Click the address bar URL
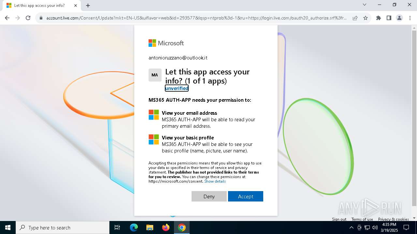The image size is (417, 234). (x=196, y=18)
